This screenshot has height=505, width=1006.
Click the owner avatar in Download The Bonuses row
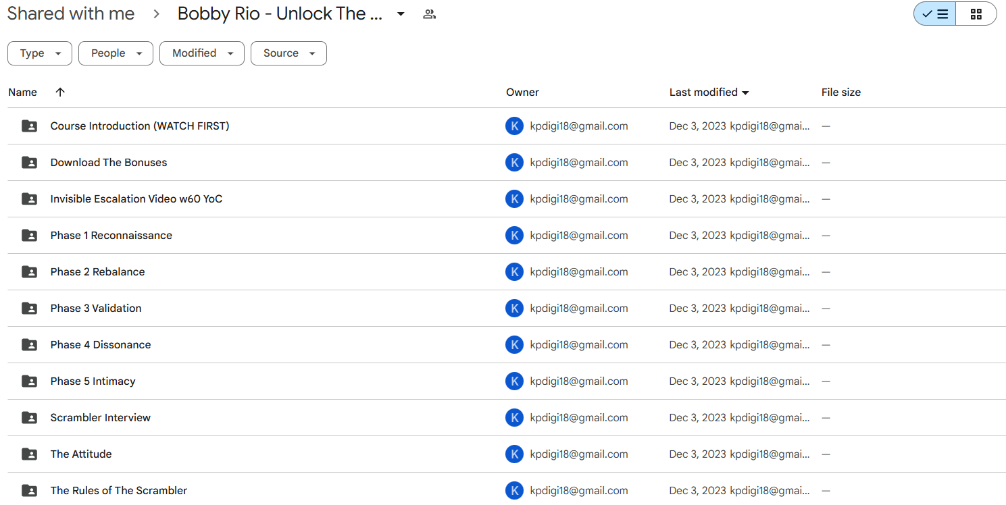click(x=514, y=163)
